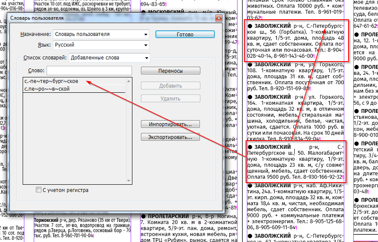Click the Удалить button
The image size is (378, 242).
tap(170, 98)
